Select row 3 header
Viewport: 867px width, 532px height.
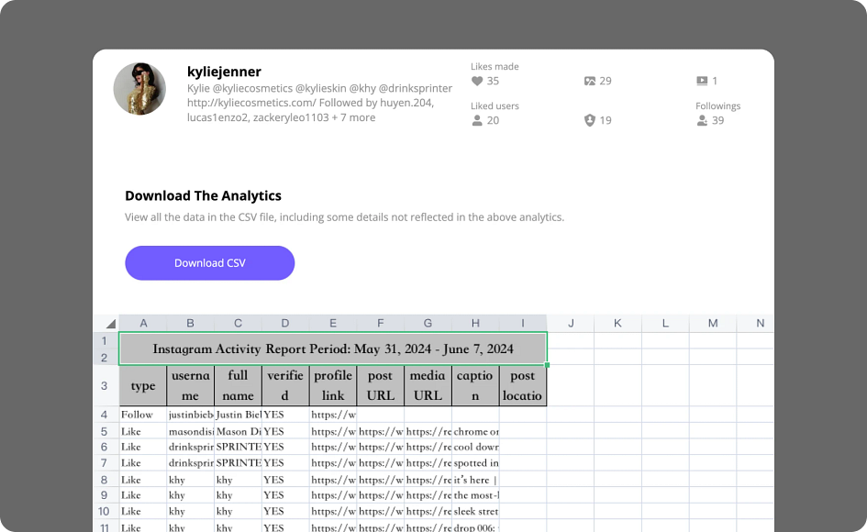coord(105,385)
